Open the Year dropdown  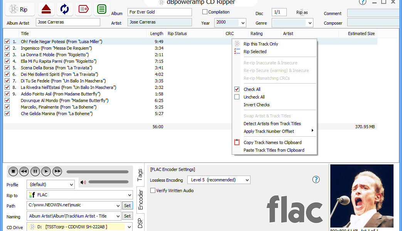click(243, 23)
